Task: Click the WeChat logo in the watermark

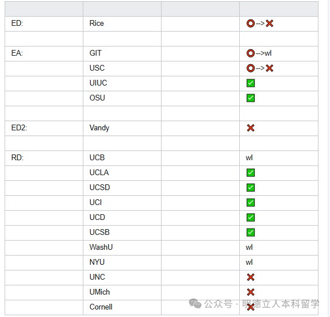Action: click(195, 304)
